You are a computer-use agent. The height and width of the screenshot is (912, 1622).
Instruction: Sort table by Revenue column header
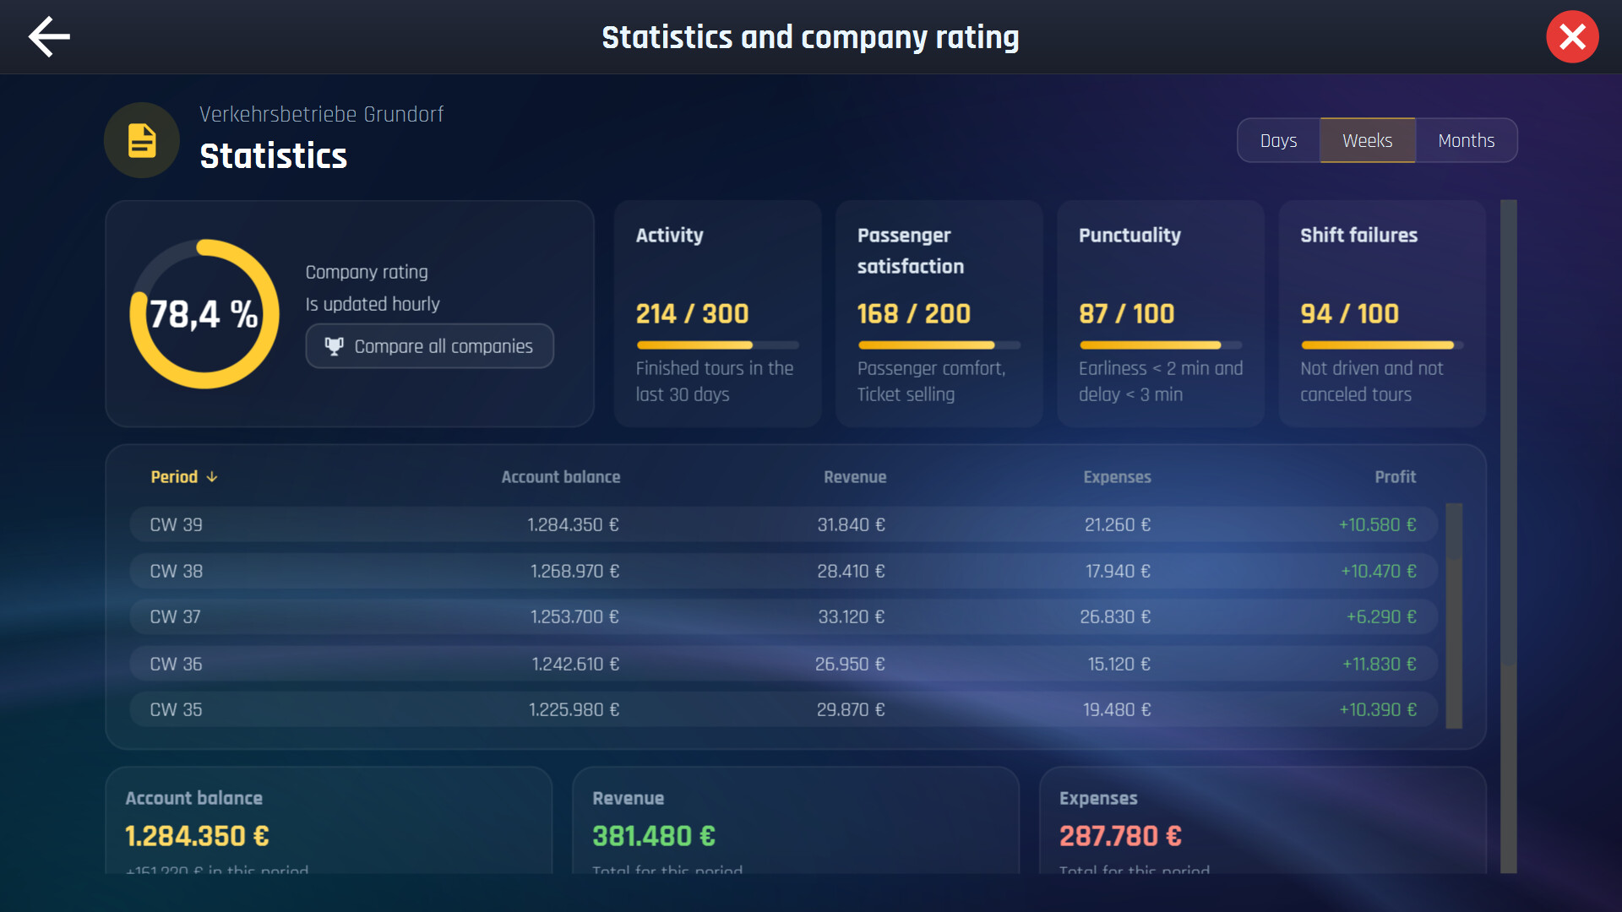(x=855, y=477)
